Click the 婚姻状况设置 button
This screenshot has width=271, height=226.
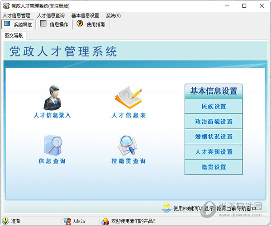214,137
